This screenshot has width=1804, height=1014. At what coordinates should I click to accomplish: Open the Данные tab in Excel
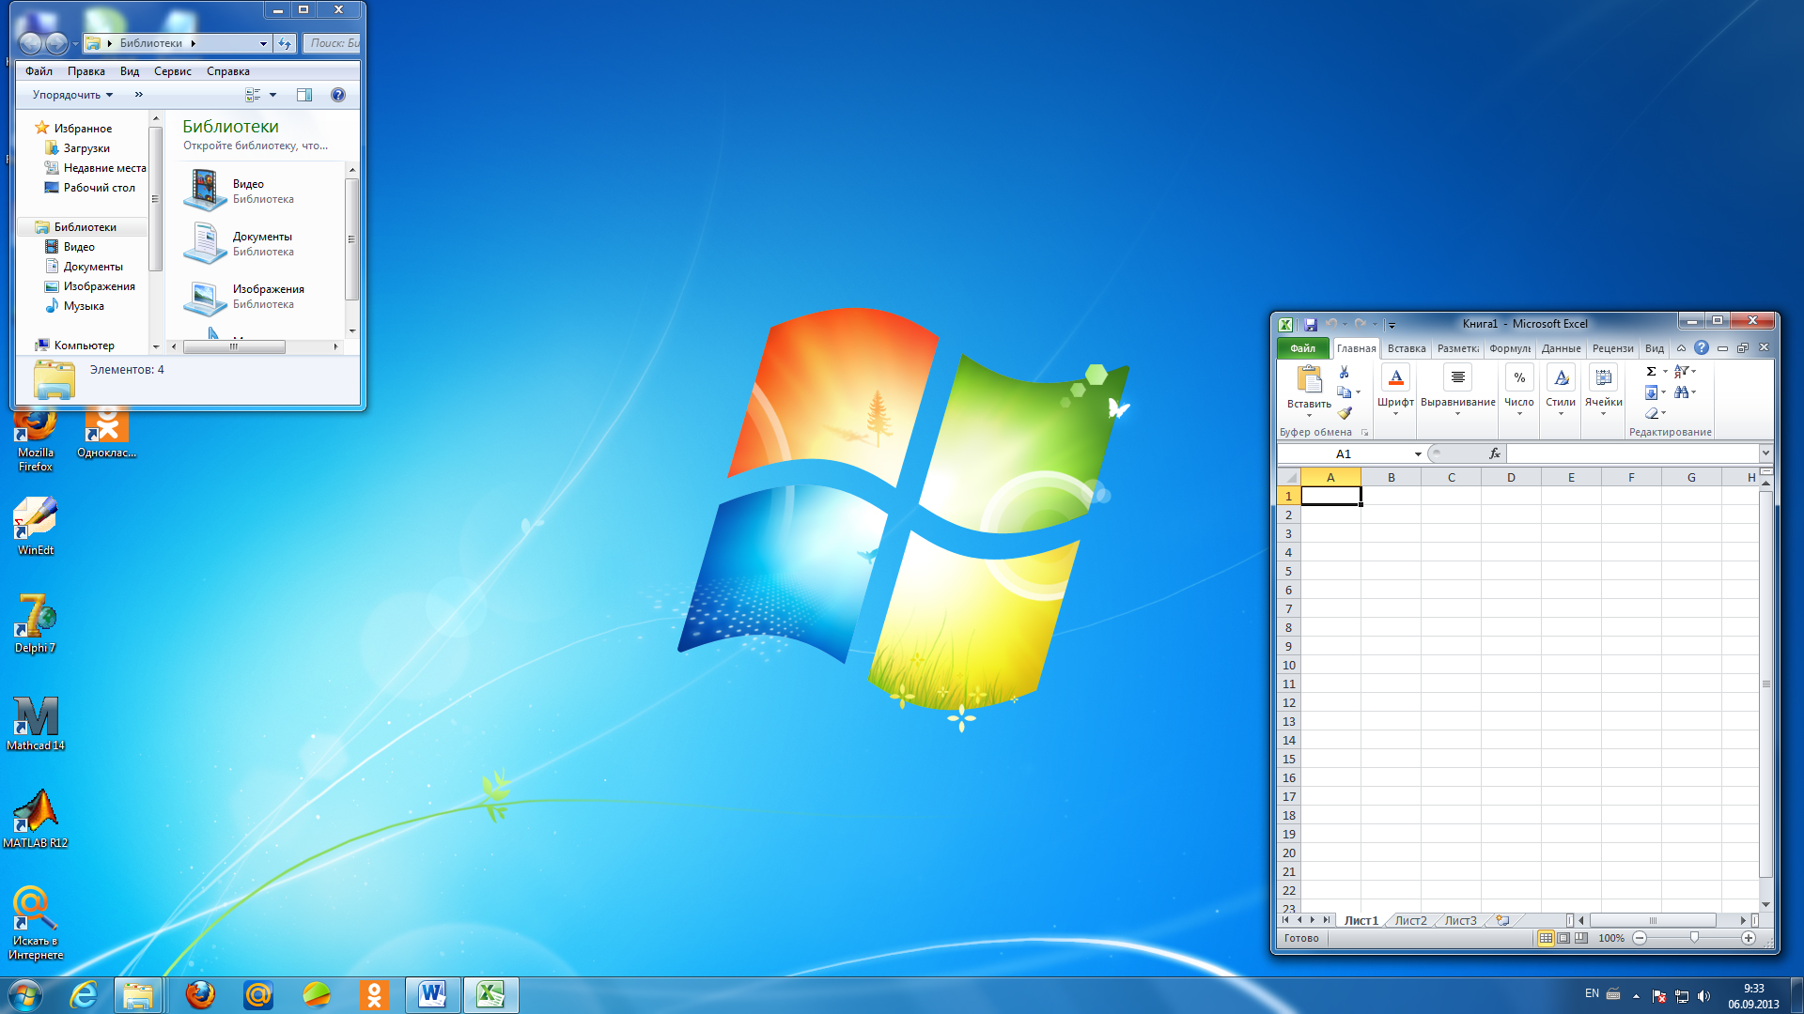click(1561, 348)
